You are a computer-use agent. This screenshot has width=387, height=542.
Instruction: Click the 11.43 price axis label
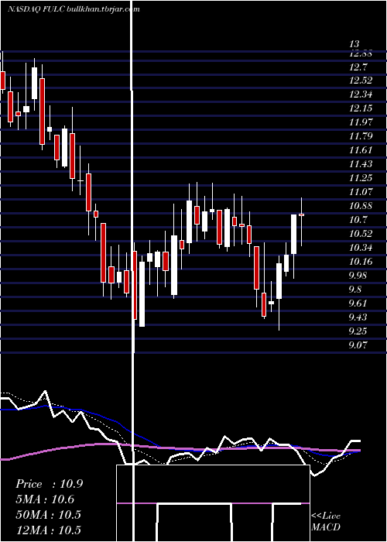click(x=361, y=164)
